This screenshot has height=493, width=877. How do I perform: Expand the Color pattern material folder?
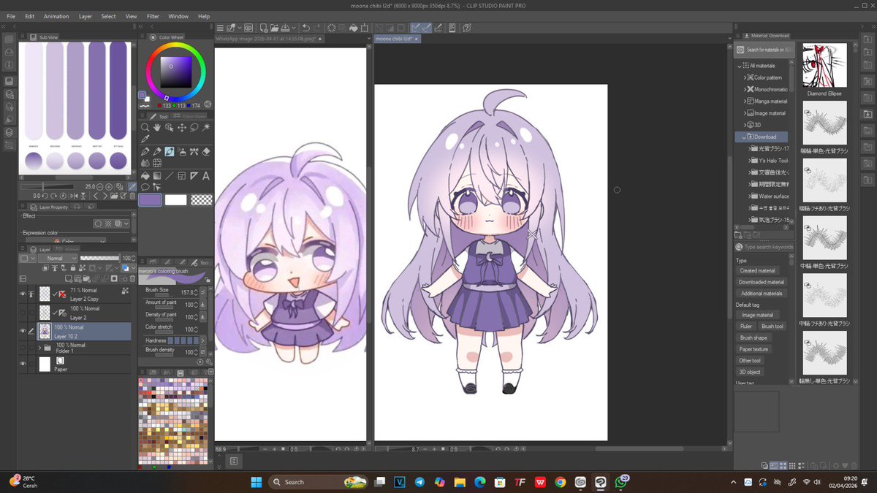745,77
